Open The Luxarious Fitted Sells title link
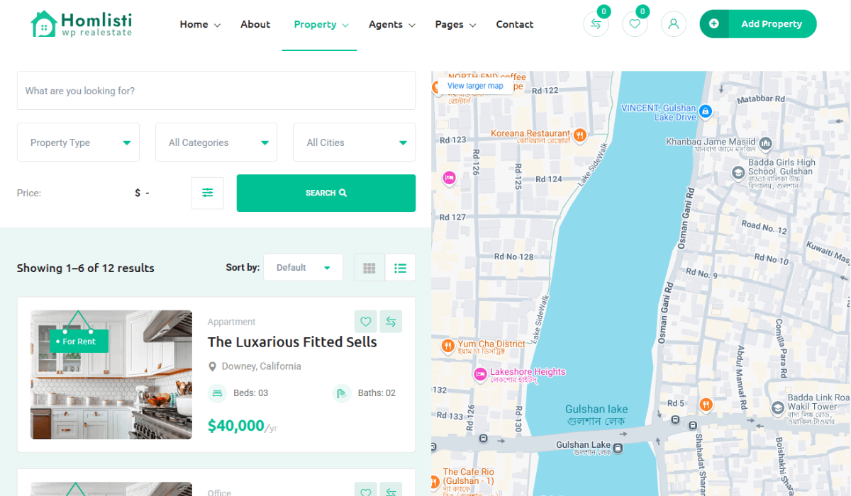This screenshot has height=496, width=851. (x=292, y=342)
